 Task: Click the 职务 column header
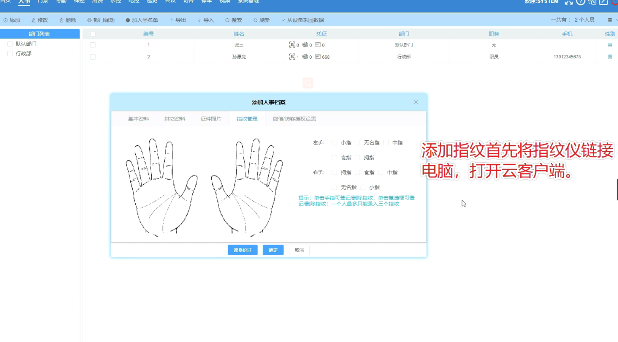click(x=494, y=34)
